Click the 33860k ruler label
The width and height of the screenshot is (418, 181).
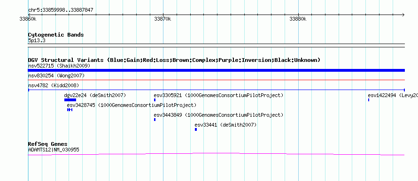(x=28, y=19)
